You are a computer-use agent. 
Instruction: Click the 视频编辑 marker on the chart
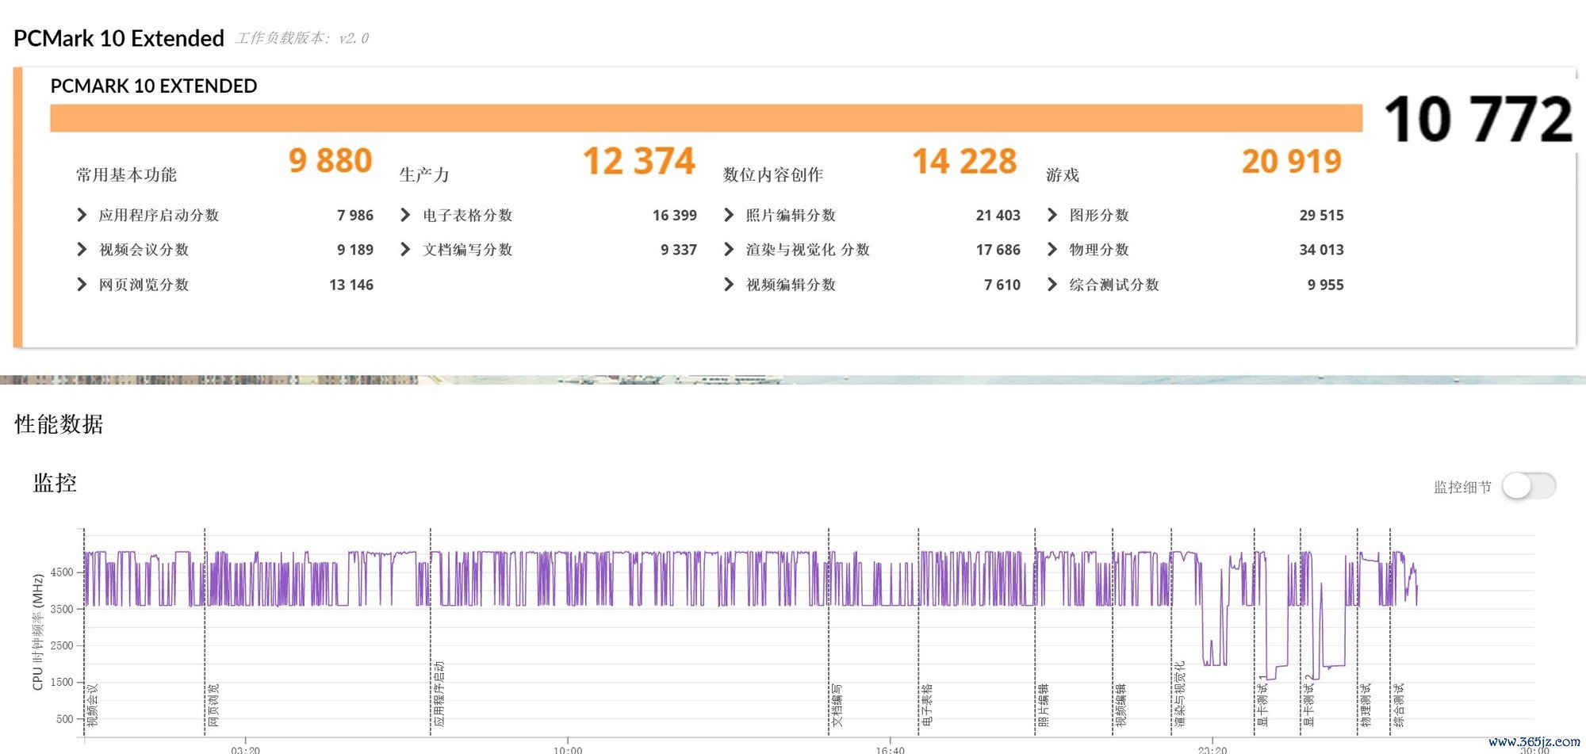[x=1121, y=706]
